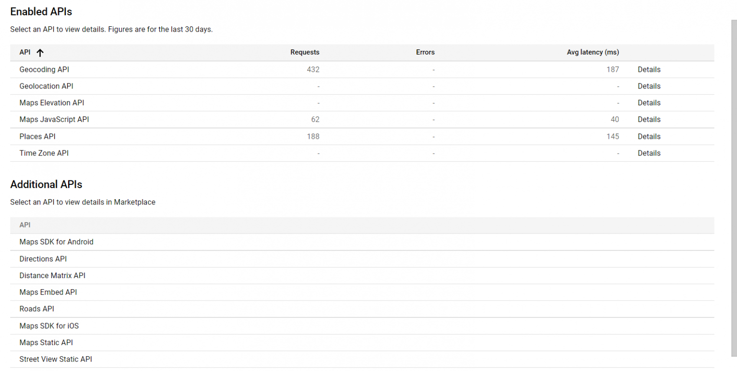Open Street View Static API entry
Image resolution: width=737 pixels, height=371 pixels.
[x=56, y=359]
